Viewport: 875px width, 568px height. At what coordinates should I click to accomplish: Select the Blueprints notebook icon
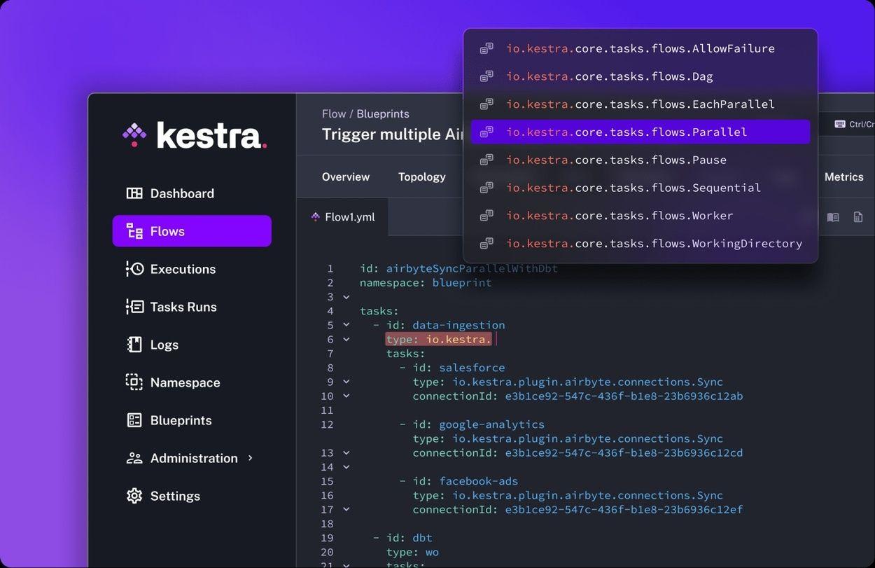[x=134, y=420]
